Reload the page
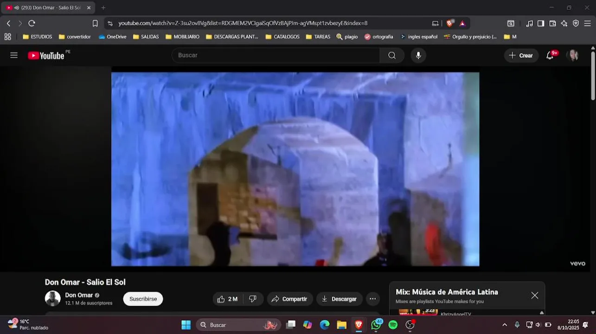 (32, 23)
